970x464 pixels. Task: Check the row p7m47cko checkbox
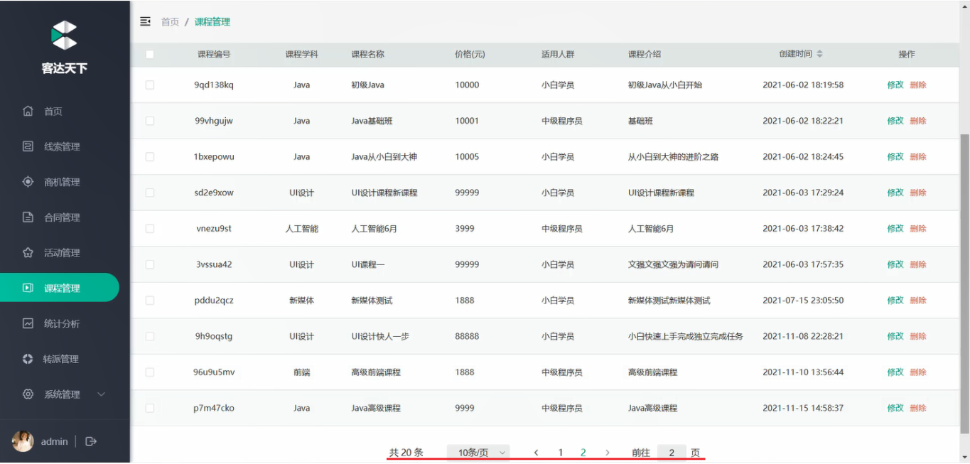point(149,408)
